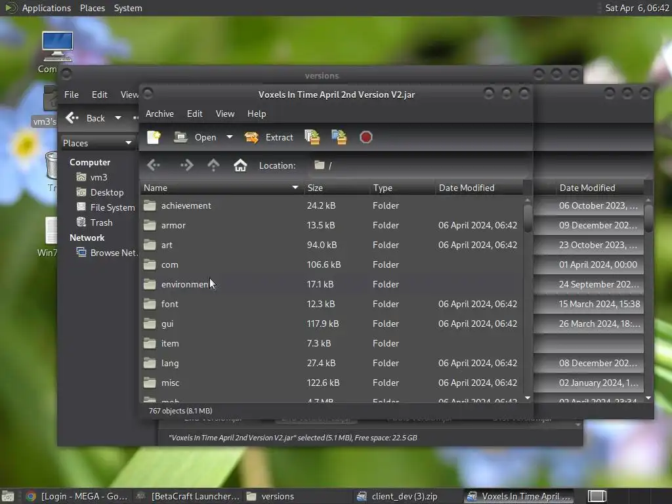This screenshot has height=504, width=672.
Task: Add a folder to archive icon
Action: pos(339,137)
